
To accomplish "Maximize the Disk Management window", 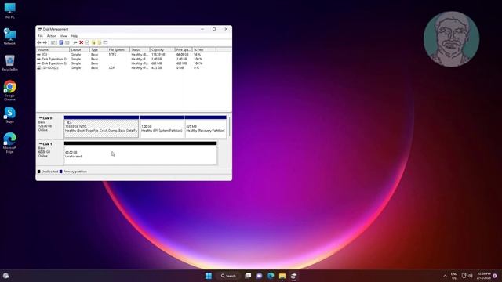I will click(x=214, y=29).
